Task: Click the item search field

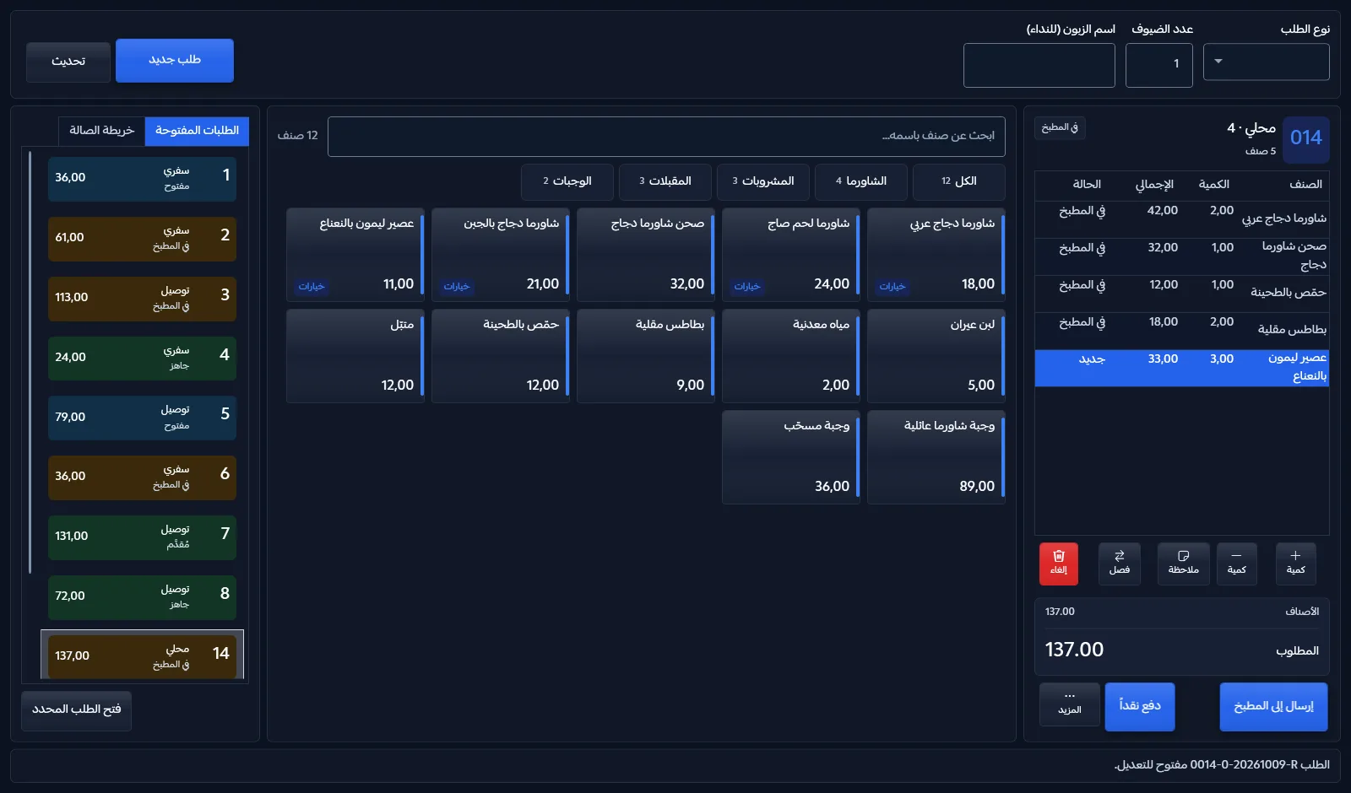Action: coord(666,137)
